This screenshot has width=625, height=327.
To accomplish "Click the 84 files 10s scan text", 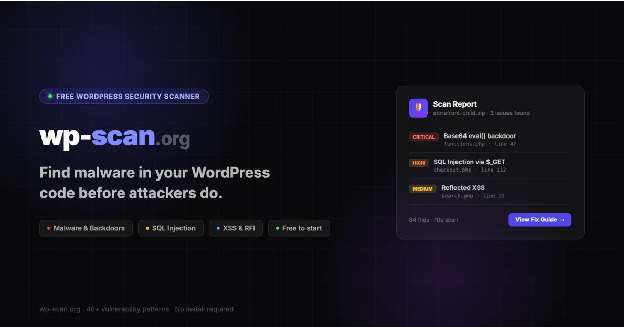I will (433, 220).
